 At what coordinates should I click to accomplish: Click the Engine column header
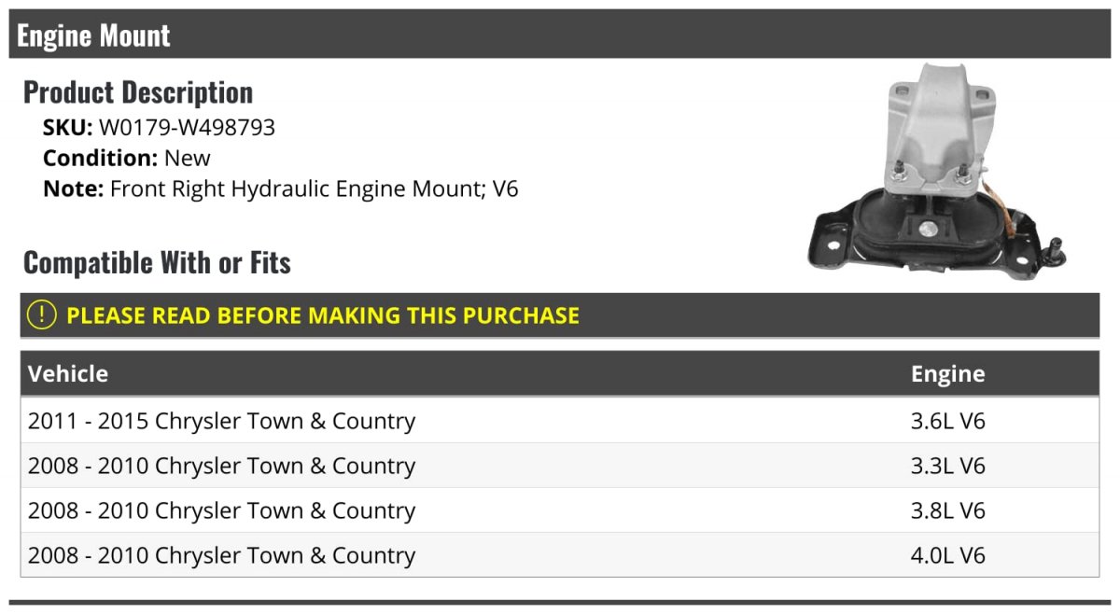(x=947, y=374)
